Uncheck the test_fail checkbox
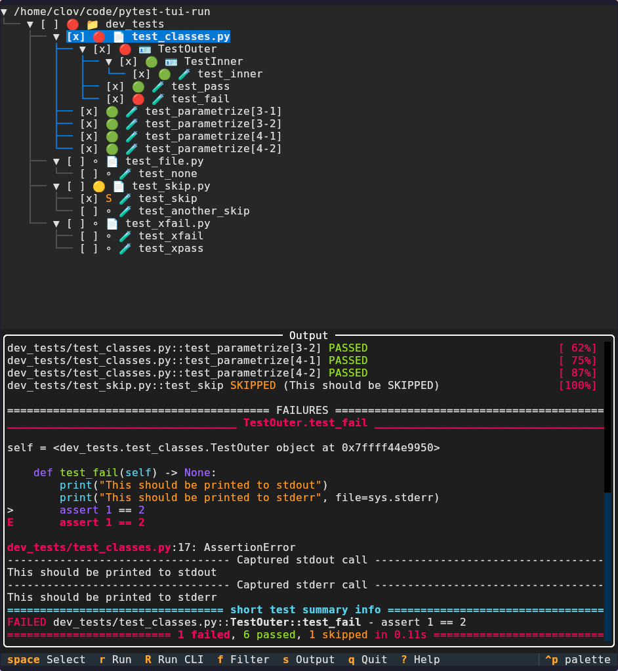Viewport: 618px width, 671px height. tap(115, 99)
